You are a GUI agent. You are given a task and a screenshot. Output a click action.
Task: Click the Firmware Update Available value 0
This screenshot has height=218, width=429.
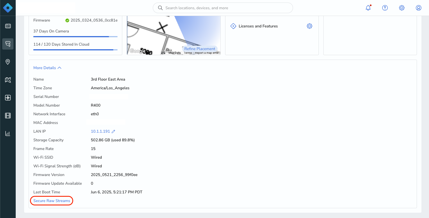coord(92,183)
